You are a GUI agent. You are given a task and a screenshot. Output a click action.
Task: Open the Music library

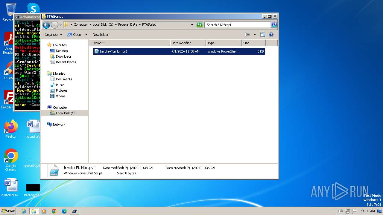coord(60,85)
